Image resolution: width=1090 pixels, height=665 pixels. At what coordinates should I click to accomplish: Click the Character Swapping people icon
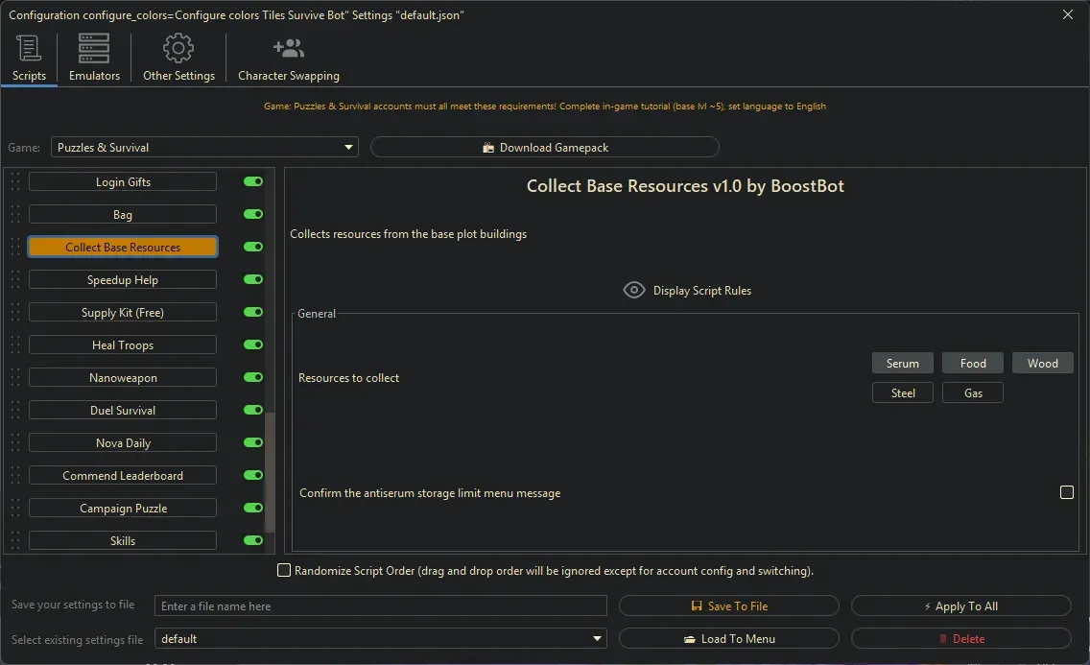coord(288,47)
